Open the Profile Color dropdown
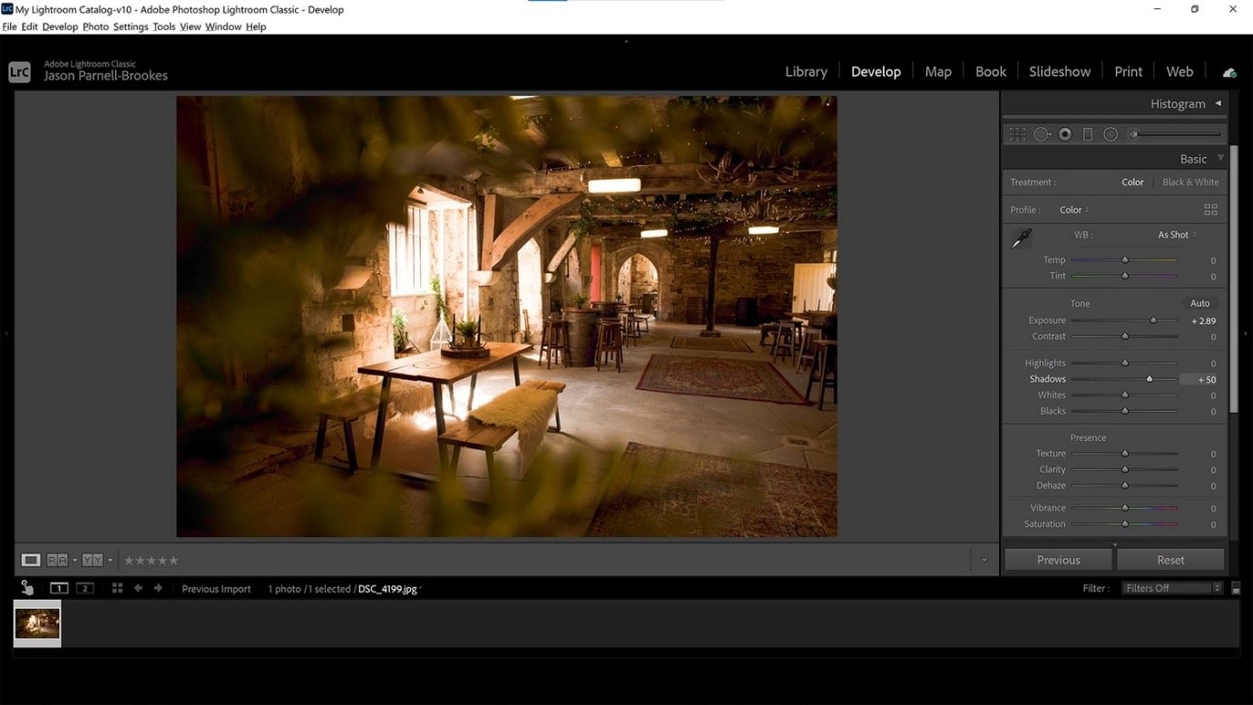This screenshot has width=1253, height=705. 1074,210
